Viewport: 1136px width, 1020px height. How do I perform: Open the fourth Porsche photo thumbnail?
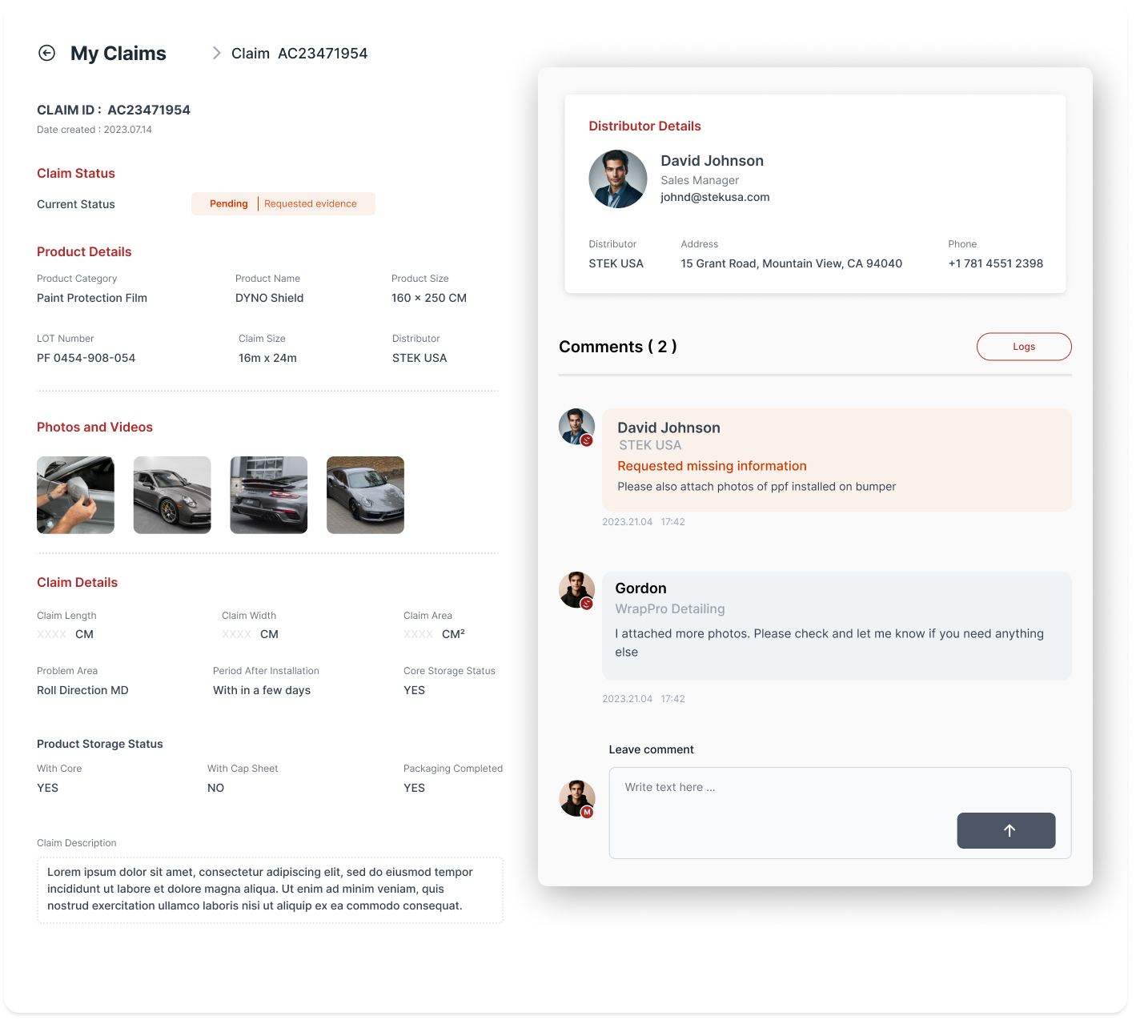[365, 495]
